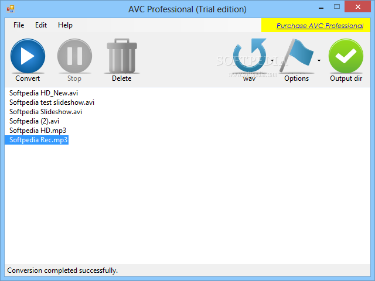Viewport: 375px width, 281px height.
Task: Click the Output dir label
Action: [x=346, y=78]
